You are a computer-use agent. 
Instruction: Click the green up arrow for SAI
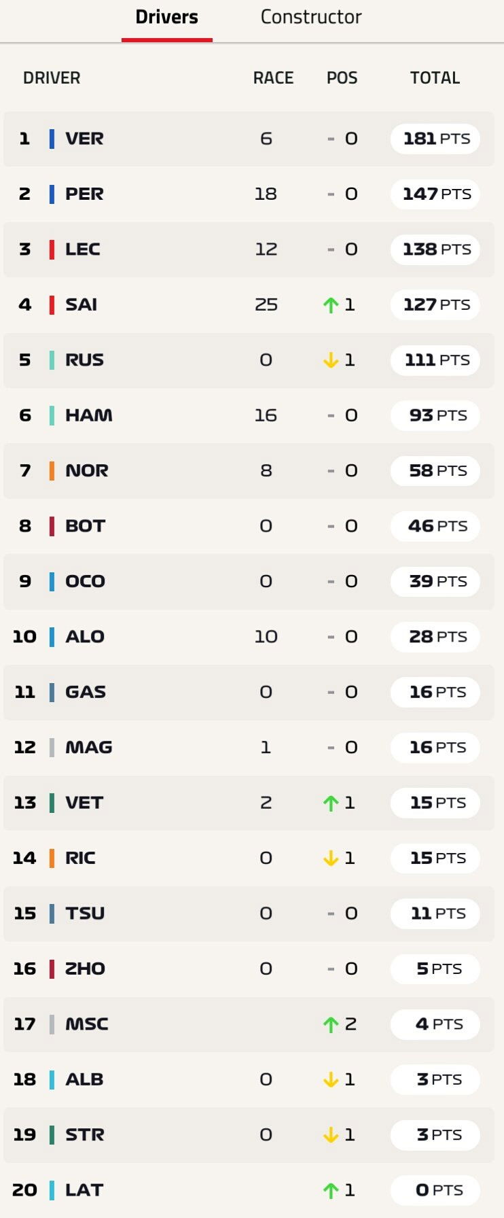point(331,305)
